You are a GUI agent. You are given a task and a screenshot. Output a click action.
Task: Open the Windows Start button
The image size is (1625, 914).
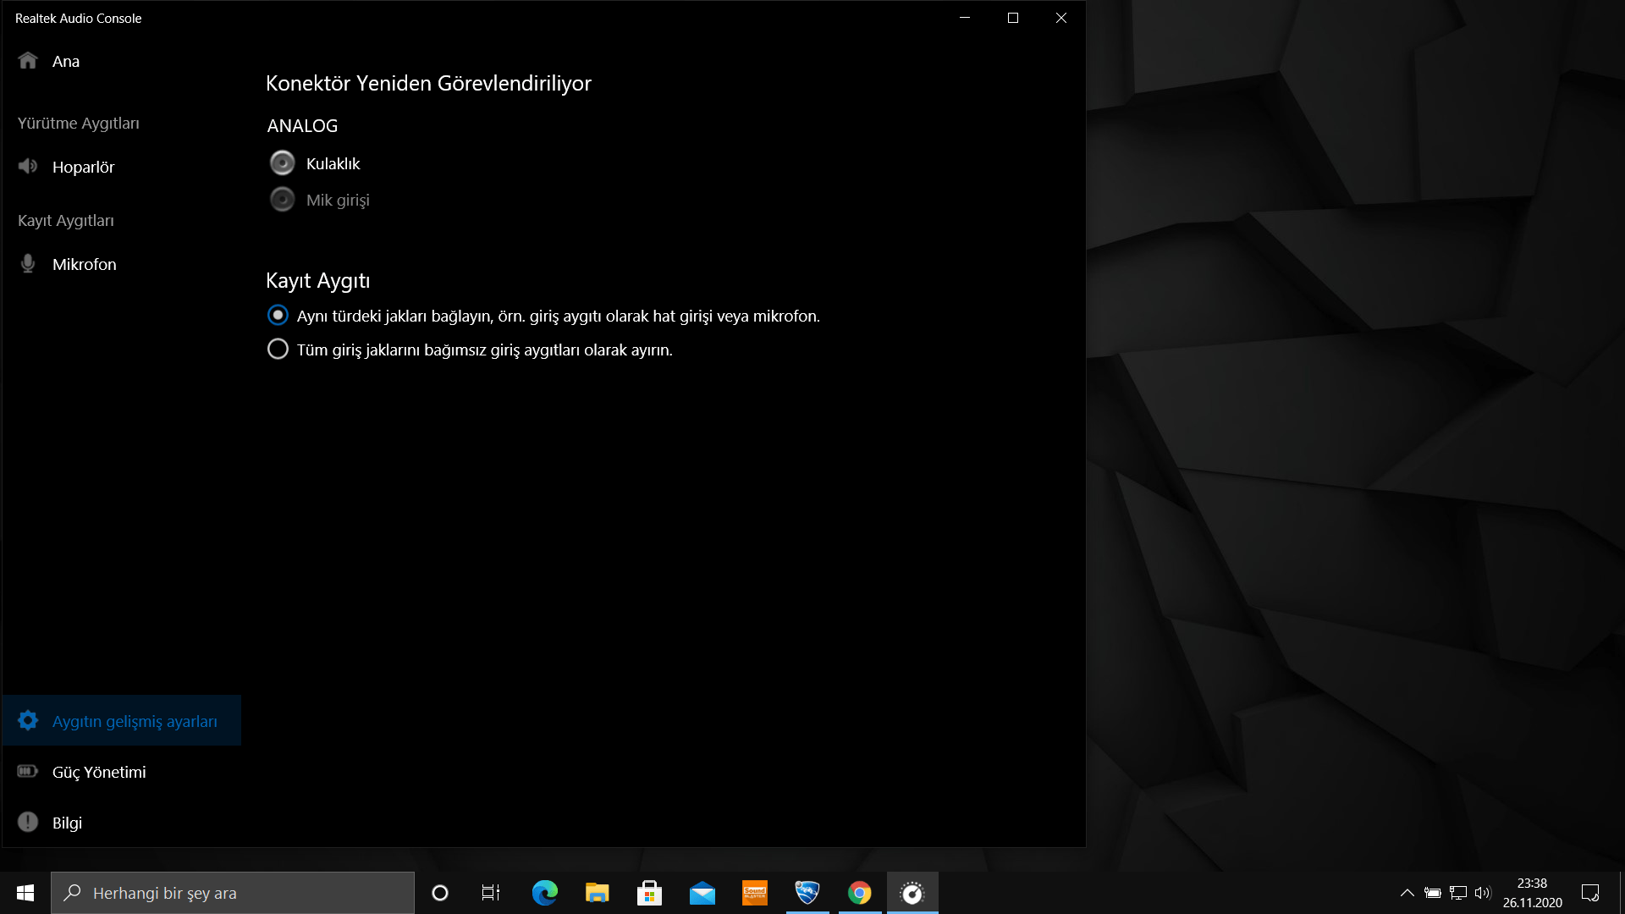tap(25, 893)
